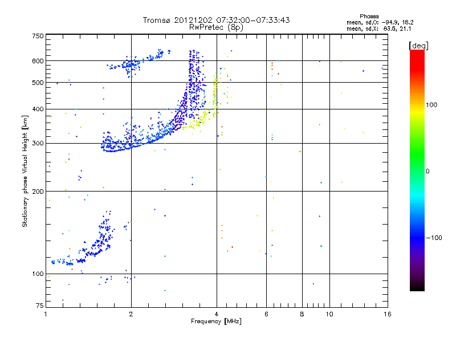Click the "Frequency [MHz]" axis label

pos(216,321)
